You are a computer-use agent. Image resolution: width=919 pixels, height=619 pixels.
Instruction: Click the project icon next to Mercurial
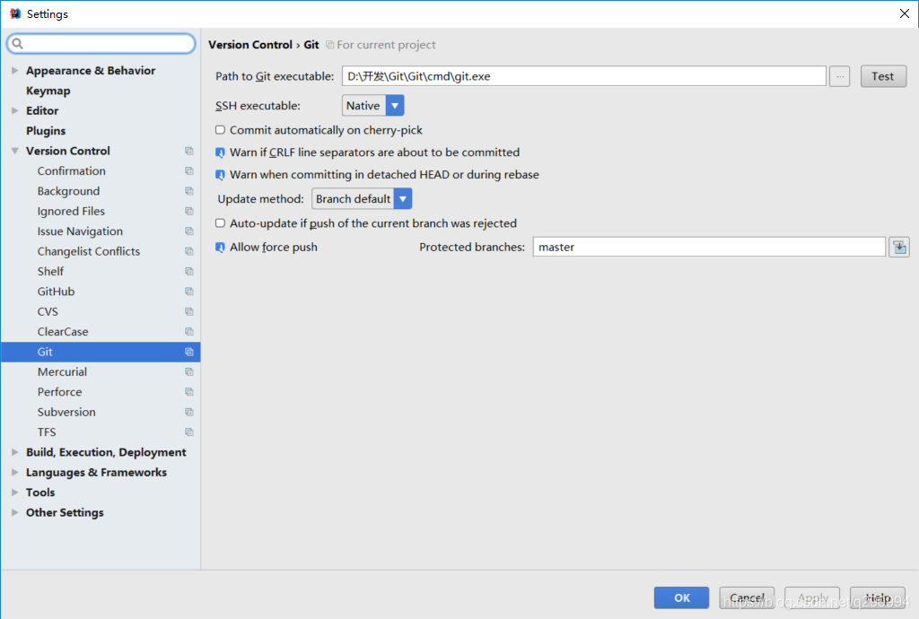188,372
